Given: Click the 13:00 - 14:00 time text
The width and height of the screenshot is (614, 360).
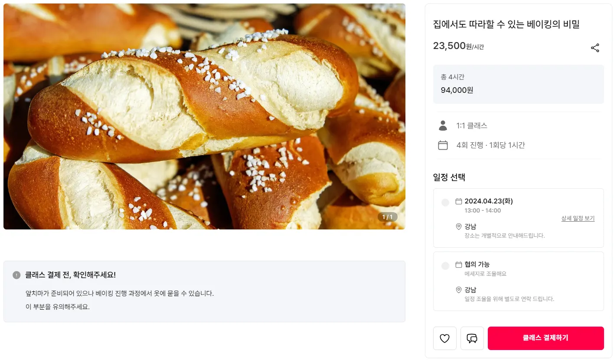Looking at the screenshot, I should tap(483, 211).
